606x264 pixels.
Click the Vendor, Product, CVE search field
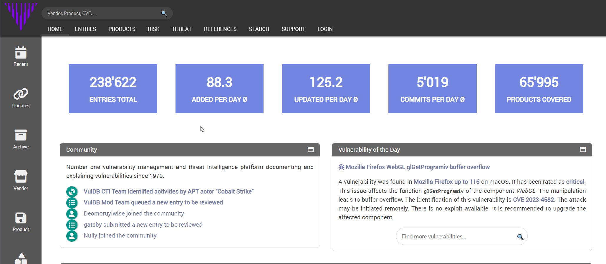100,14
